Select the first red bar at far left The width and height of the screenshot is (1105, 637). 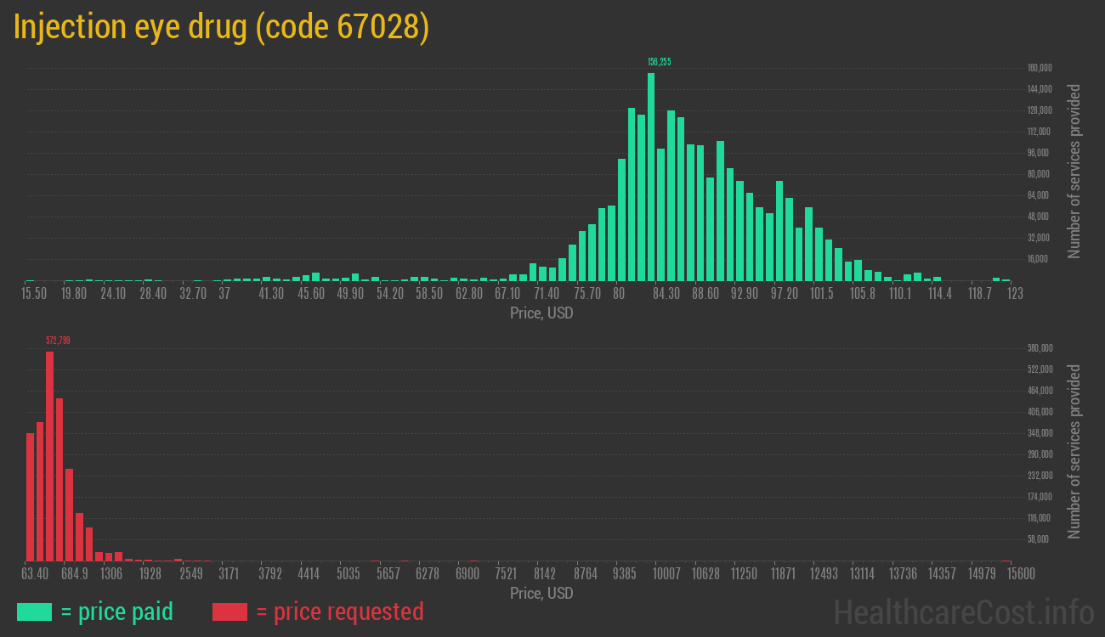coord(30,497)
